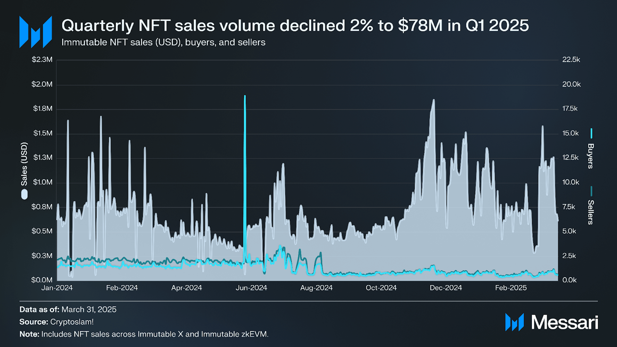This screenshot has width=617, height=347.
Task: Click the Buyers legend label
Action: (590, 156)
